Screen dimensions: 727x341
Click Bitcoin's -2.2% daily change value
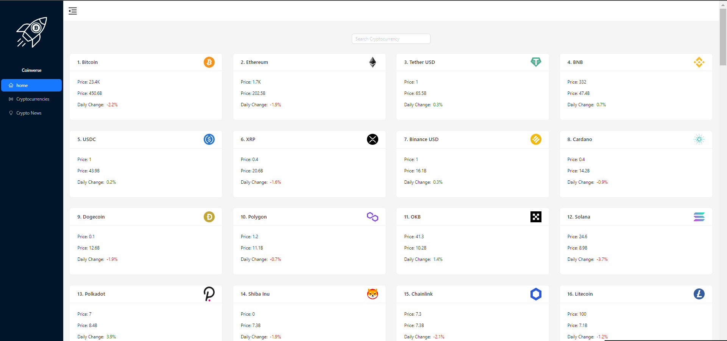[x=112, y=105]
